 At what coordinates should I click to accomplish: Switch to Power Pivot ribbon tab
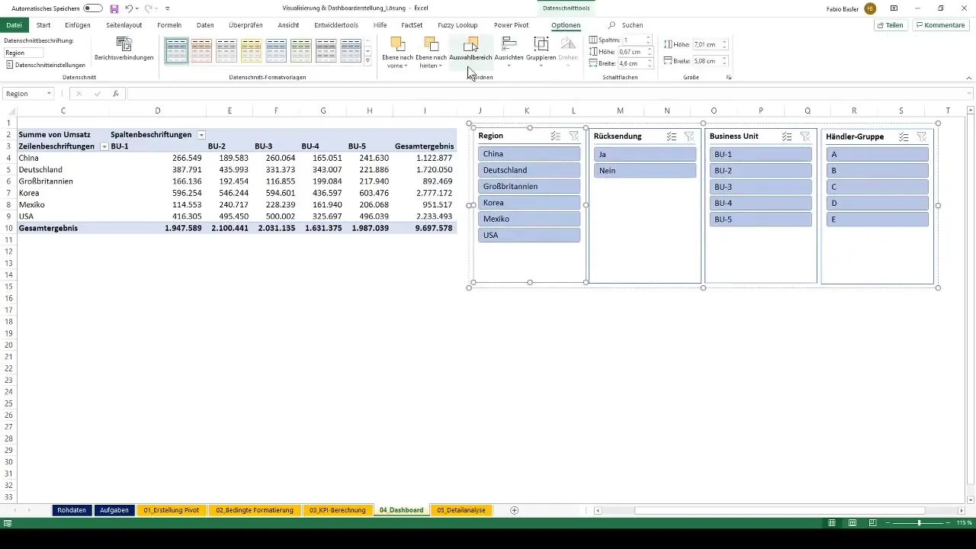(x=511, y=25)
